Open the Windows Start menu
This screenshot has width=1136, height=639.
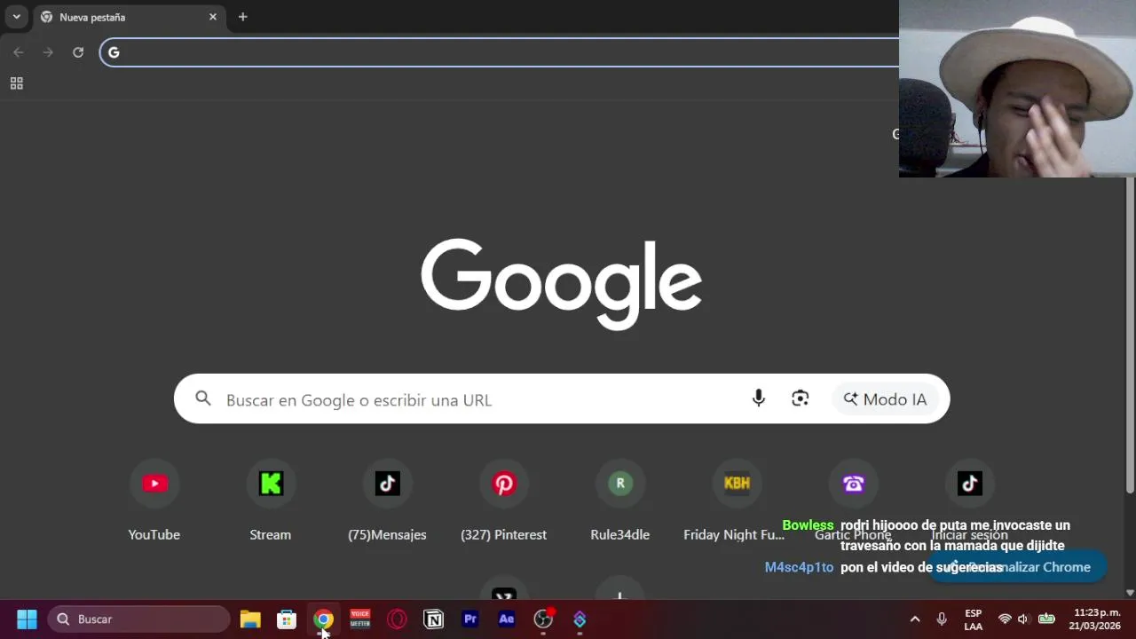[27, 619]
